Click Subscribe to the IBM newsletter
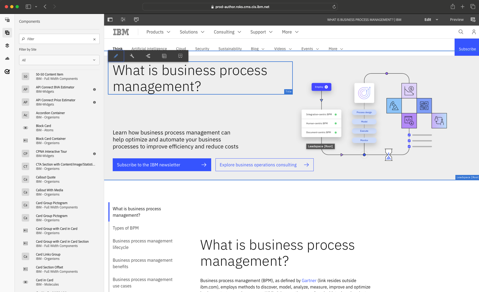Screen dimensions: 479x292 click(162, 165)
